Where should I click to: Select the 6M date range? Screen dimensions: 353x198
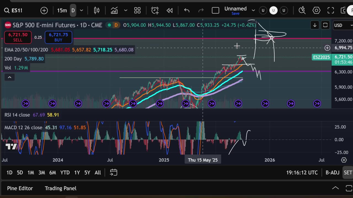(x=53, y=172)
